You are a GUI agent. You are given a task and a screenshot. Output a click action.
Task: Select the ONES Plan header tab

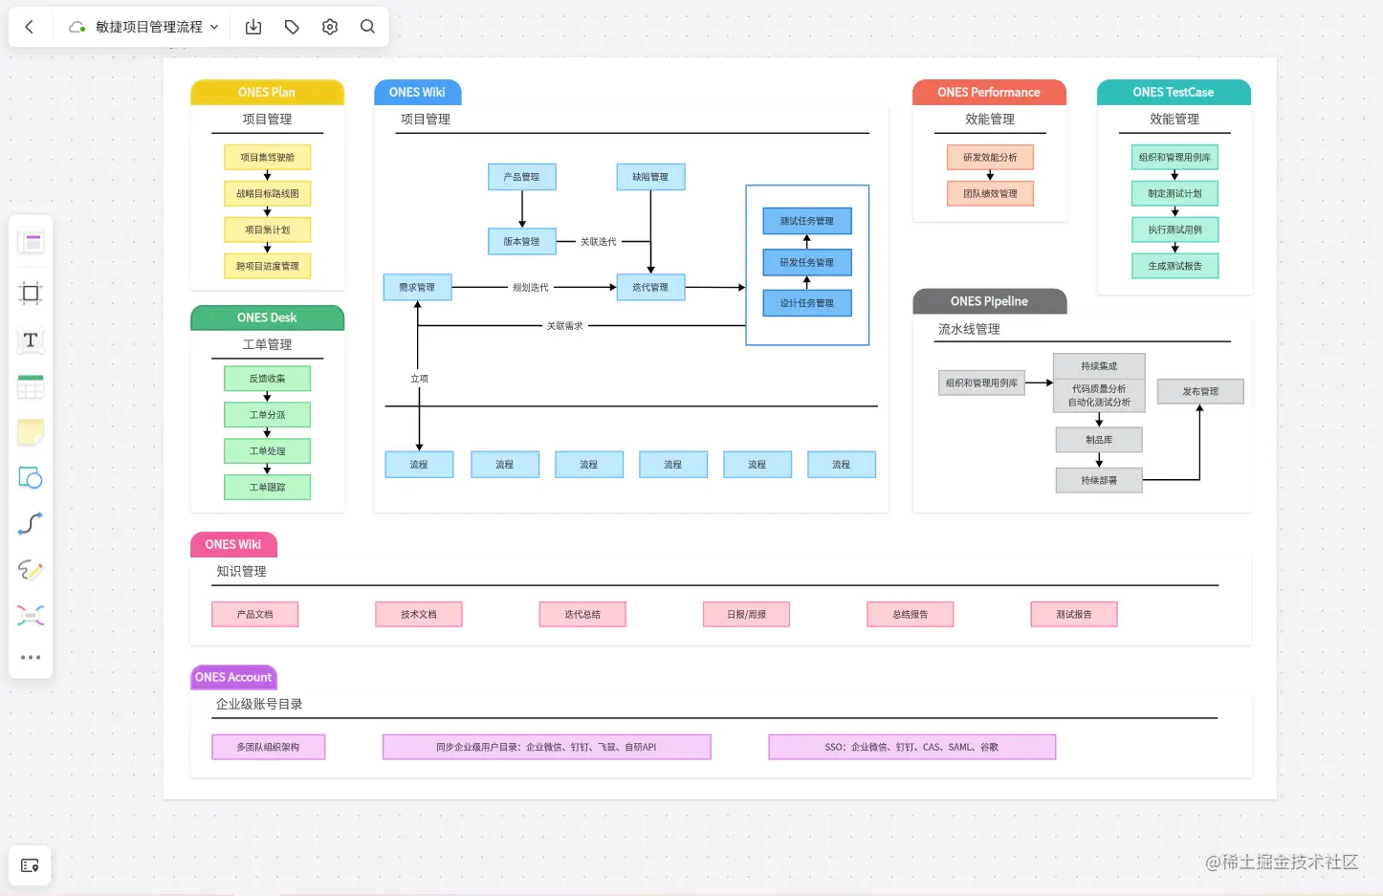click(267, 92)
